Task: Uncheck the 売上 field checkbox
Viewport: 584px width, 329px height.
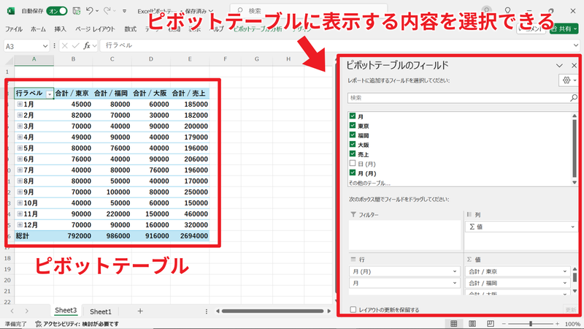Action: pyautogui.click(x=353, y=154)
